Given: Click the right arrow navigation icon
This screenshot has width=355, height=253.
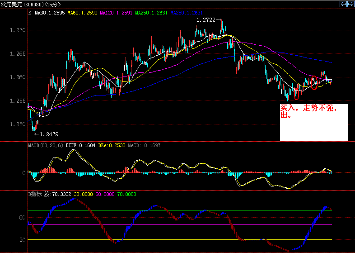Looking at the screenshot, I should [x=350, y=4].
